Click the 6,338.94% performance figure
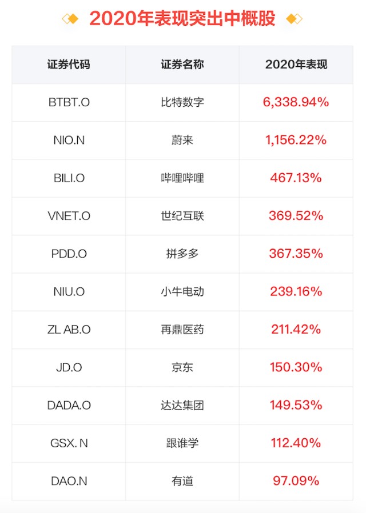Image resolution: width=366 pixels, height=513 pixels. click(x=296, y=102)
